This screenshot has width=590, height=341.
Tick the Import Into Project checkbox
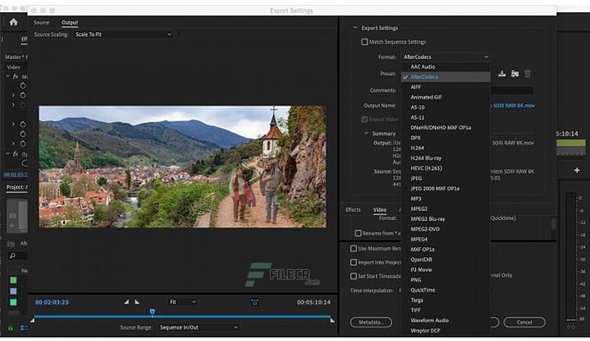coord(354,262)
